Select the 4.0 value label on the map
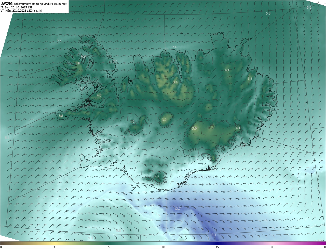Screen dimensions: 326x249 point(99,95)
